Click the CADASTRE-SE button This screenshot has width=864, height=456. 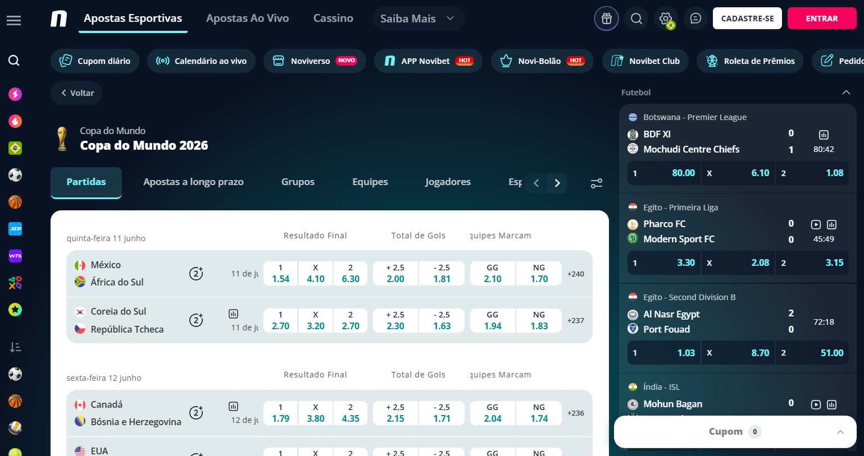747,19
